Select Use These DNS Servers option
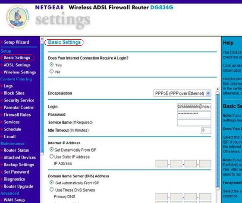The height and width of the screenshot is (203, 242). click(x=51, y=190)
